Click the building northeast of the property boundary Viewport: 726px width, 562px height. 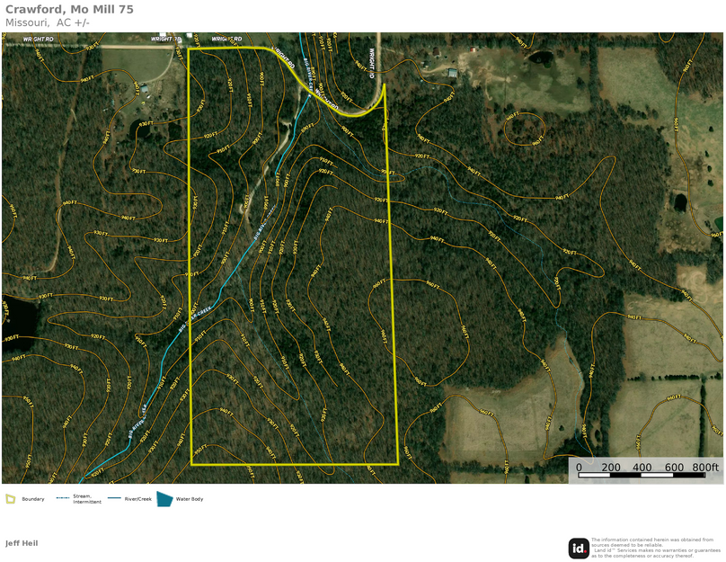(452, 73)
